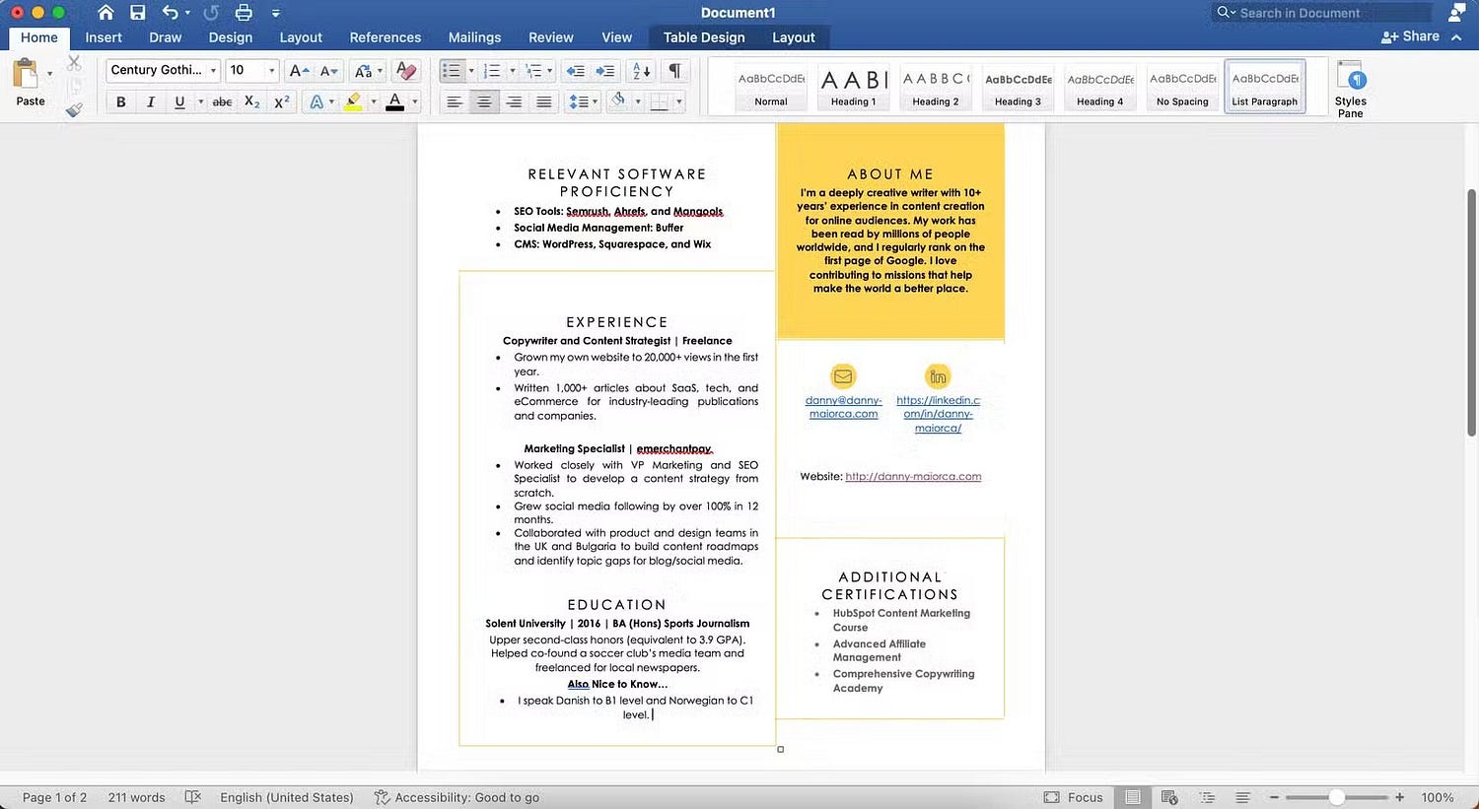1479x809 pixels.
Task: Click the Sort A-Z icon
Action: click(641, 71)
